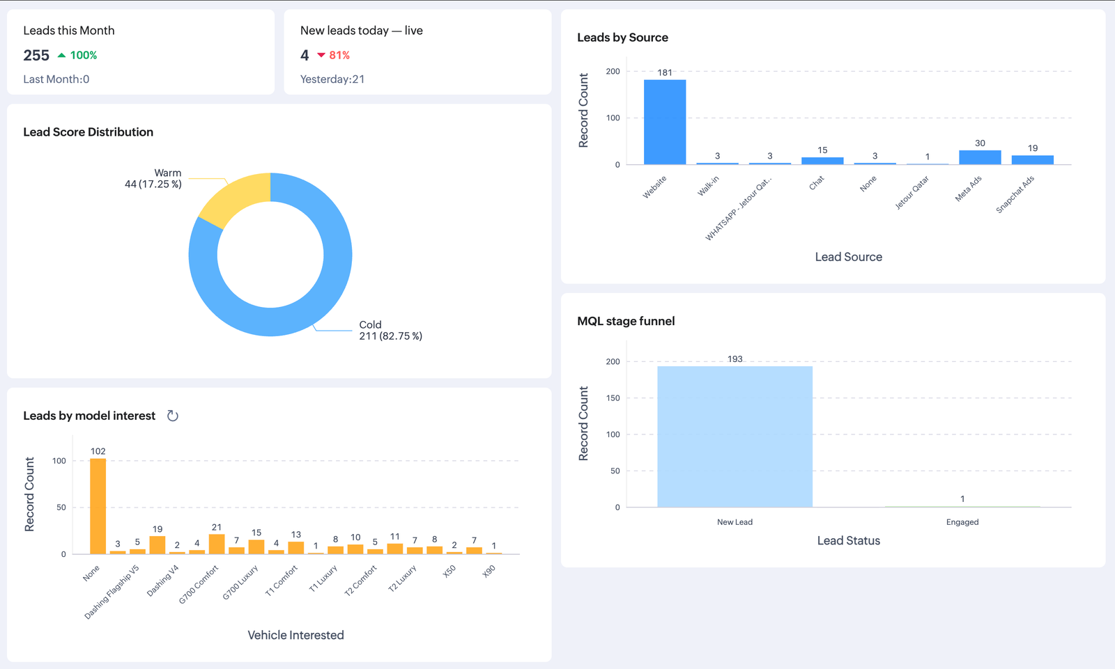Screen dimensions: 1115x669
Task: Click refresh icon beside Leads by model interest
Action: point(173,416)
